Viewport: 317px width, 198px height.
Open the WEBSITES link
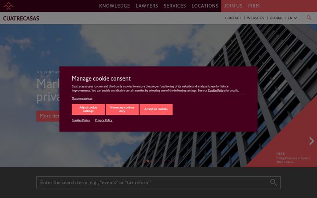[x=255, y=18]
